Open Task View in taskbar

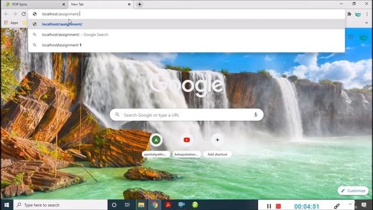pos(127,205)
